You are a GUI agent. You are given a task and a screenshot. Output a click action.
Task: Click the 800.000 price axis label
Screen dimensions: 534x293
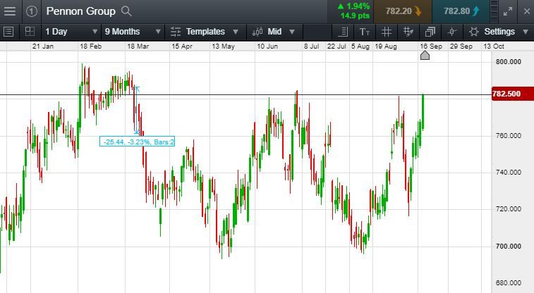pos(509,62)
